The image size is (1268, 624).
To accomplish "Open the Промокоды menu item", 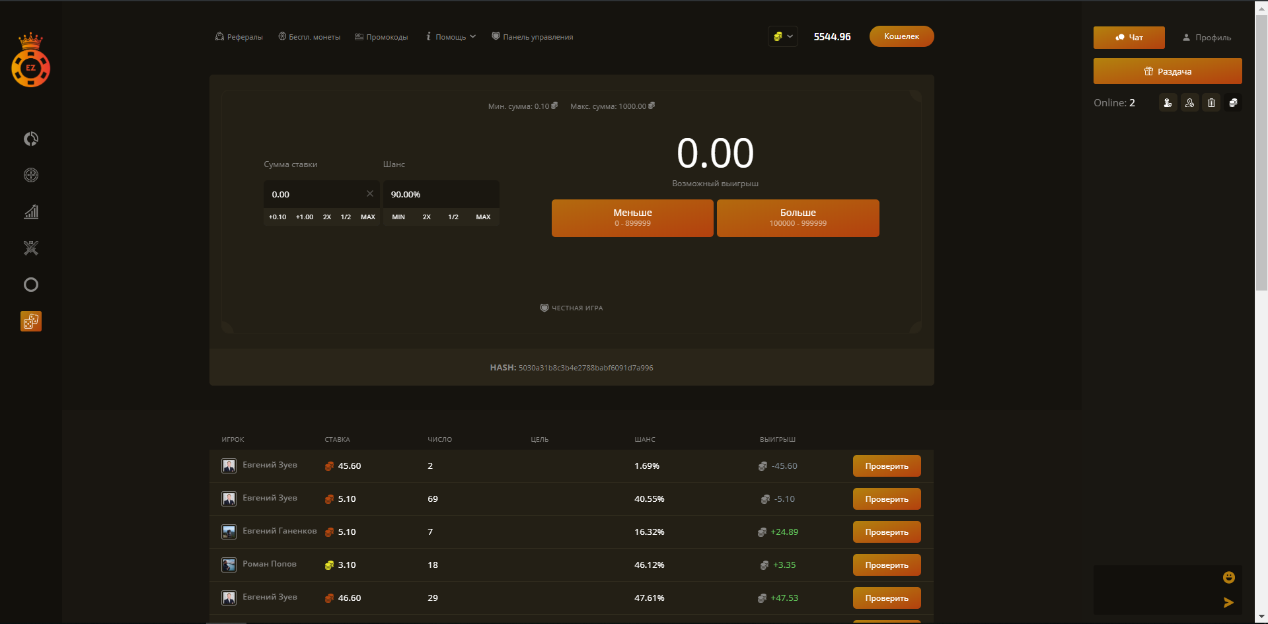I will coord(381,37).
